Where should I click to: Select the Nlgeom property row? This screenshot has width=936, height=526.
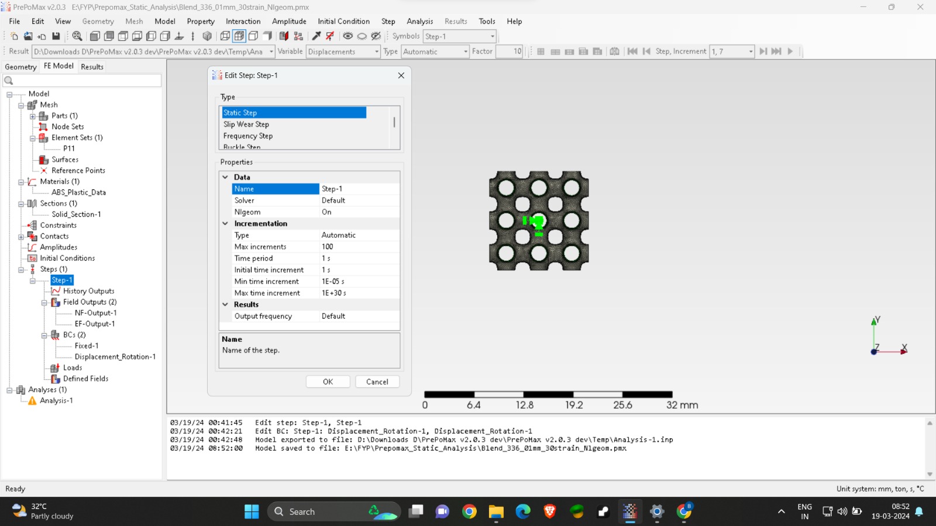click(x=316, y=212)
